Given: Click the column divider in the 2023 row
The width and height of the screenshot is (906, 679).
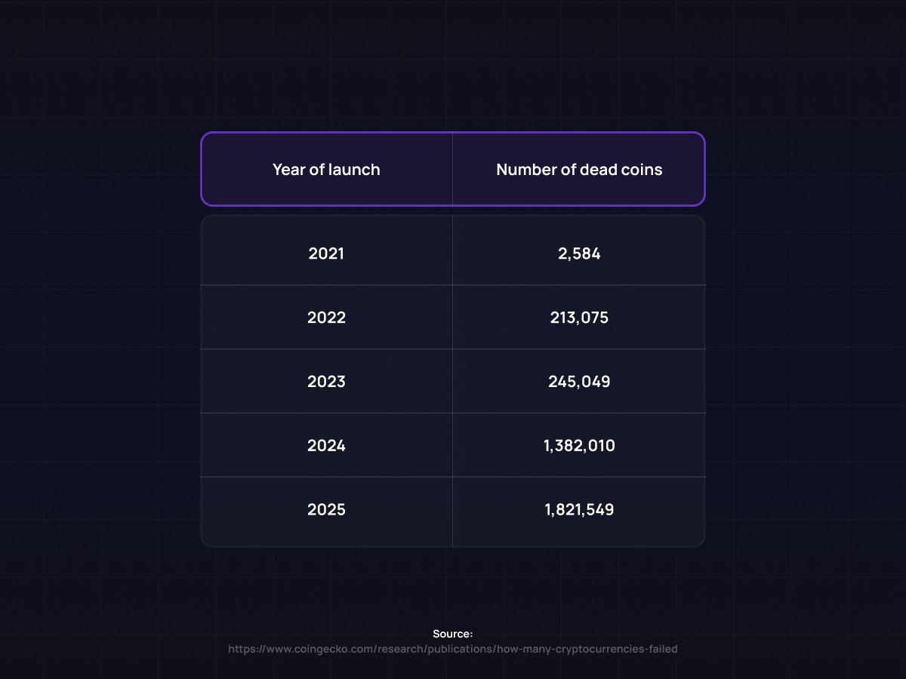Looking at the screenshot, I should pyautogui.click(x=452, y=382).
